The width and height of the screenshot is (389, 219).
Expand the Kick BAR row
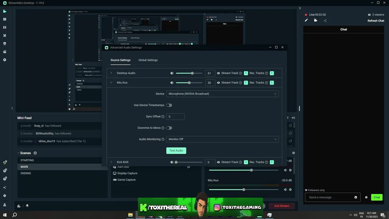pos(111,162)
